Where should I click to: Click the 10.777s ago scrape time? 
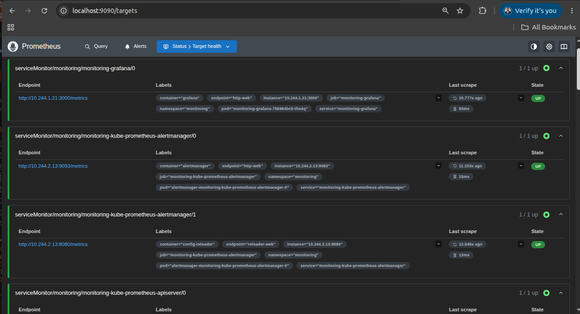click(x=468, y=98)
